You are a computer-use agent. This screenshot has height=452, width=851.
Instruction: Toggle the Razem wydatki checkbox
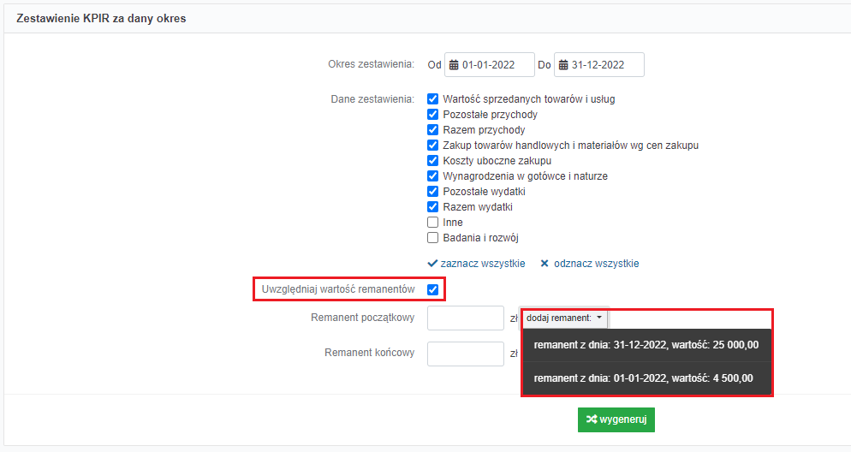pos(432,206)
